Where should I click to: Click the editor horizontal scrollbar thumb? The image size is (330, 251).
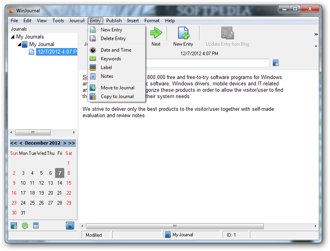click(175, 226)
